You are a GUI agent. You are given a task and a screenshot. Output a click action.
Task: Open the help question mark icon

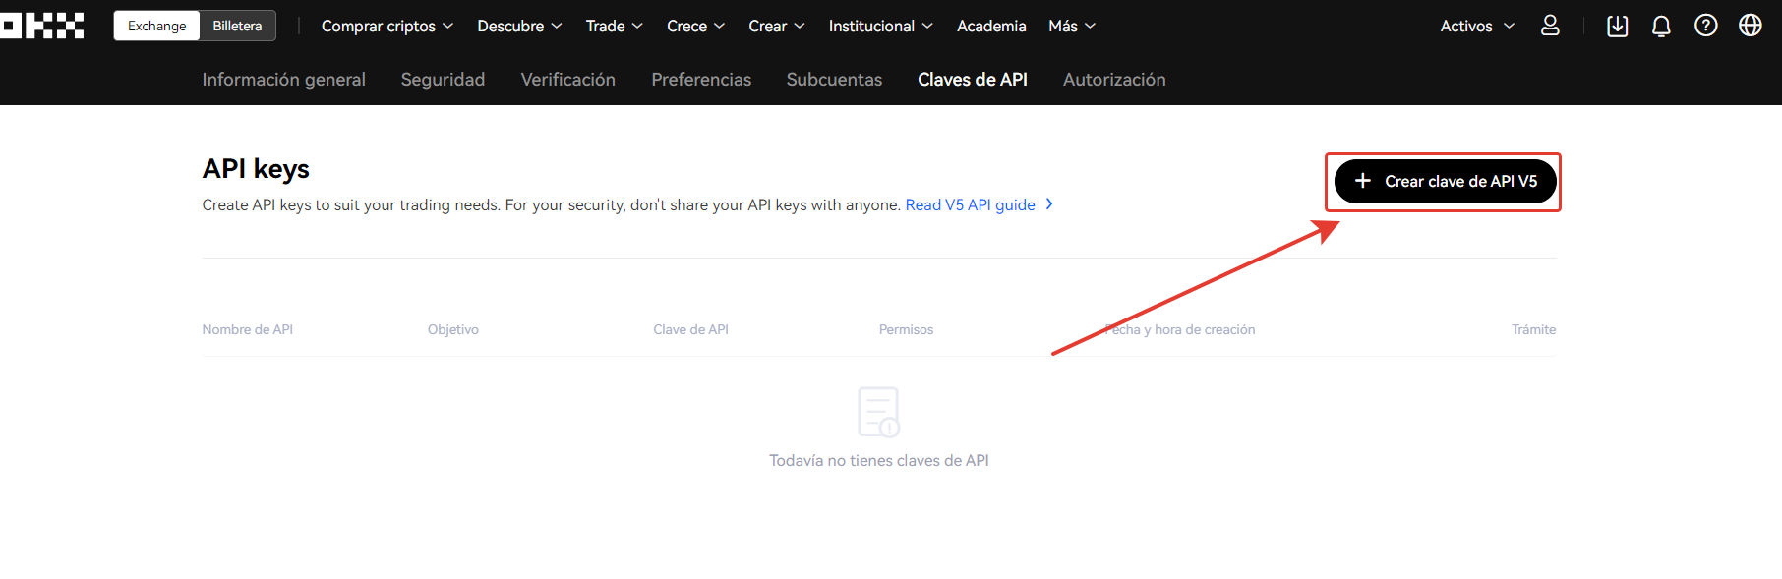pos(1706,26)
